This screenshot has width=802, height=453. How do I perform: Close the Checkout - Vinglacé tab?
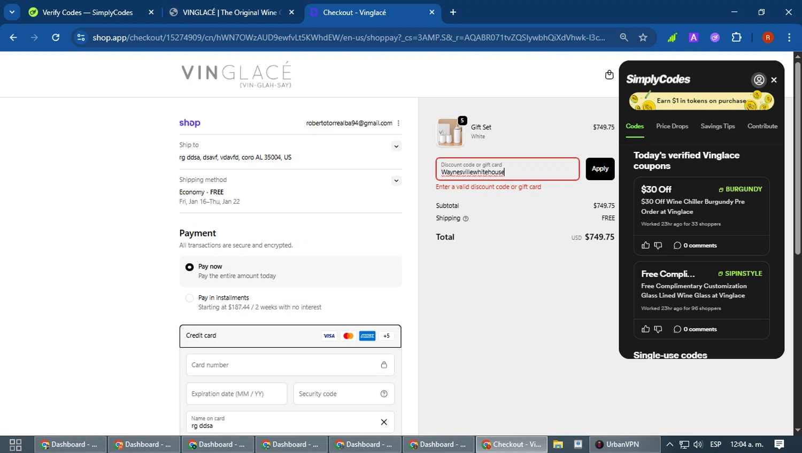(x=432, y=12)
